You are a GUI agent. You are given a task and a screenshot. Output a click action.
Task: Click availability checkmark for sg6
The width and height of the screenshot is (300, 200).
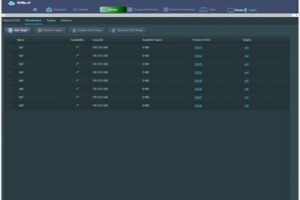click(x=77, y=88)
